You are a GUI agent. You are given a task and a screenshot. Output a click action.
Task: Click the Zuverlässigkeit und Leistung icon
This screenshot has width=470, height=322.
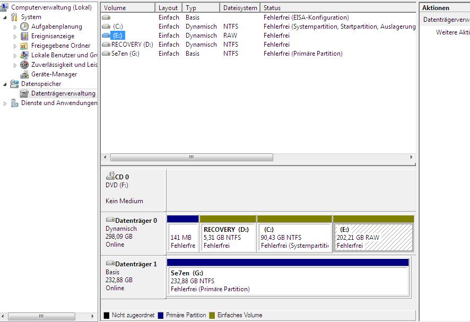tap(24, 65)
